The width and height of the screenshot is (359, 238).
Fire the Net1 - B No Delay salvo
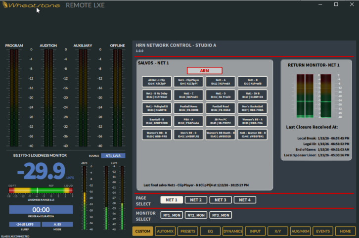pos(157,95)
